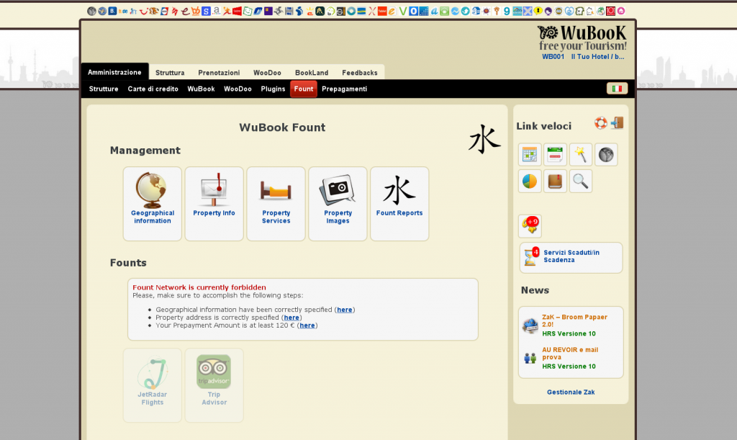Select the JetRadar Flights fount
The image size is (737, 440).
153,385
